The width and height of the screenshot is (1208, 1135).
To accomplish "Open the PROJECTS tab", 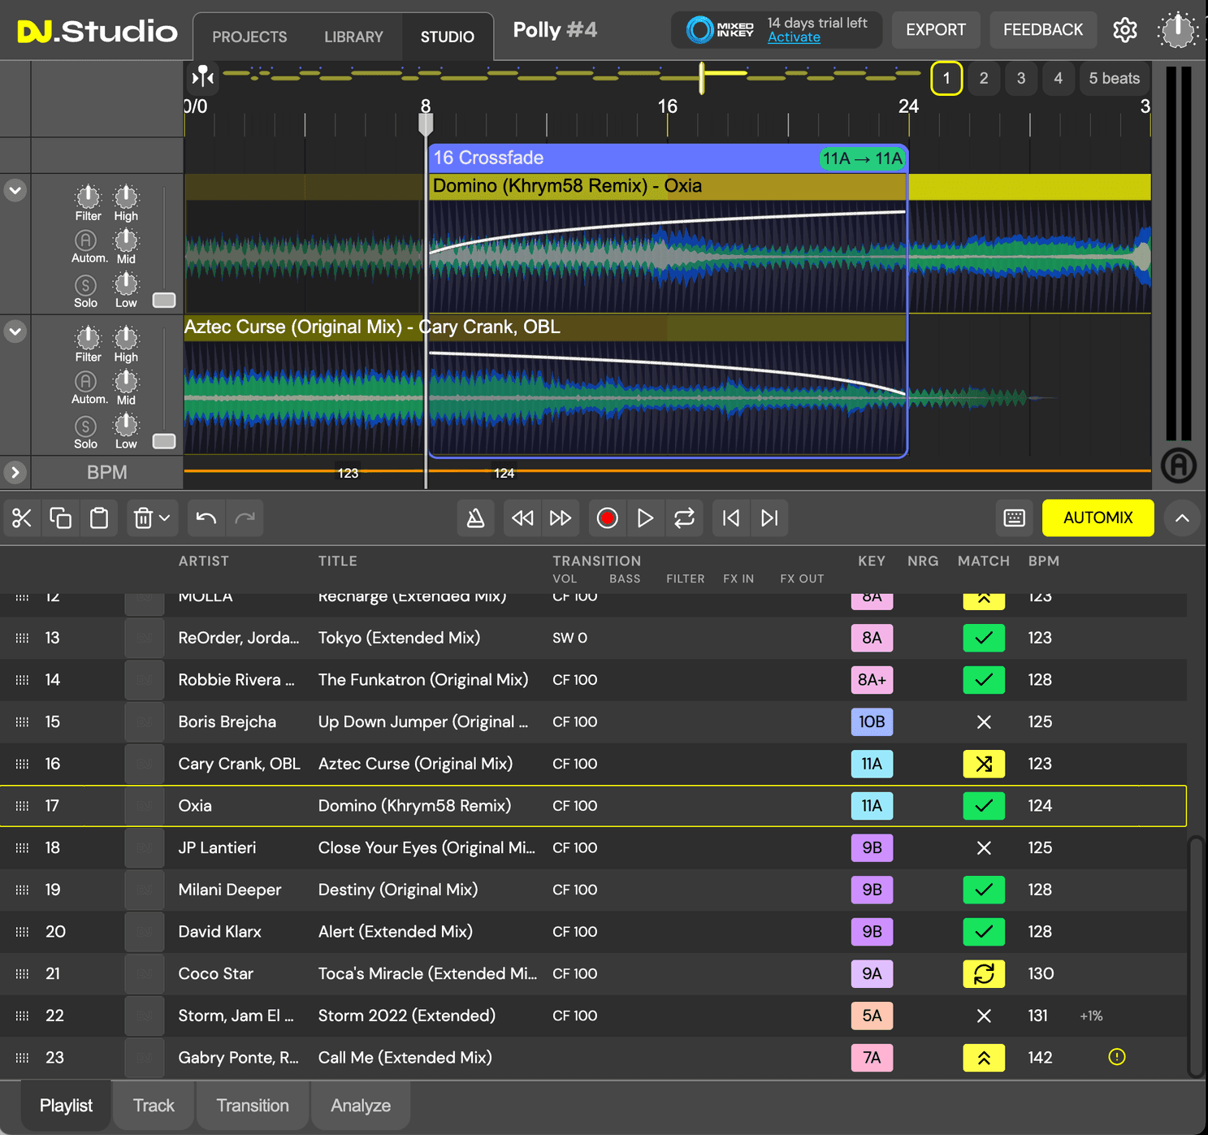I will point(249,37).
